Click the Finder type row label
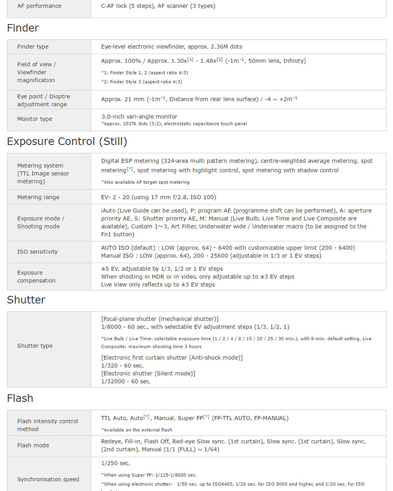Viewport: 393px width, 491px height. tap(33, 47)
